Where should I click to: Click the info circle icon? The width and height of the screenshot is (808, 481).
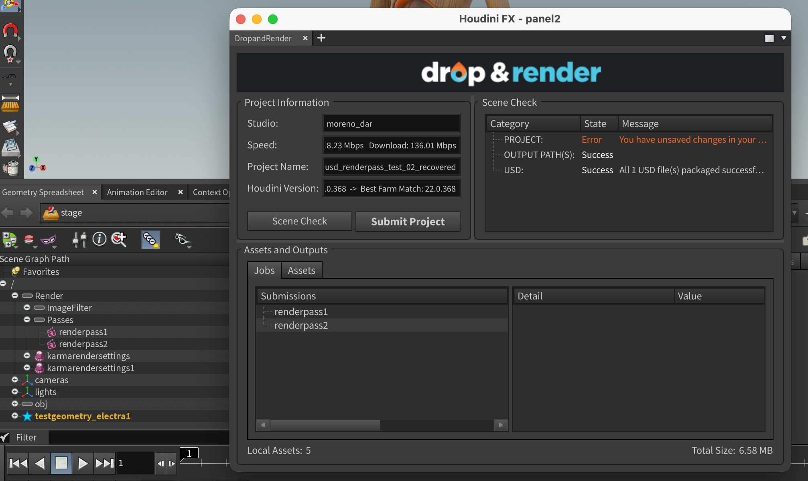tap(99, 239)
